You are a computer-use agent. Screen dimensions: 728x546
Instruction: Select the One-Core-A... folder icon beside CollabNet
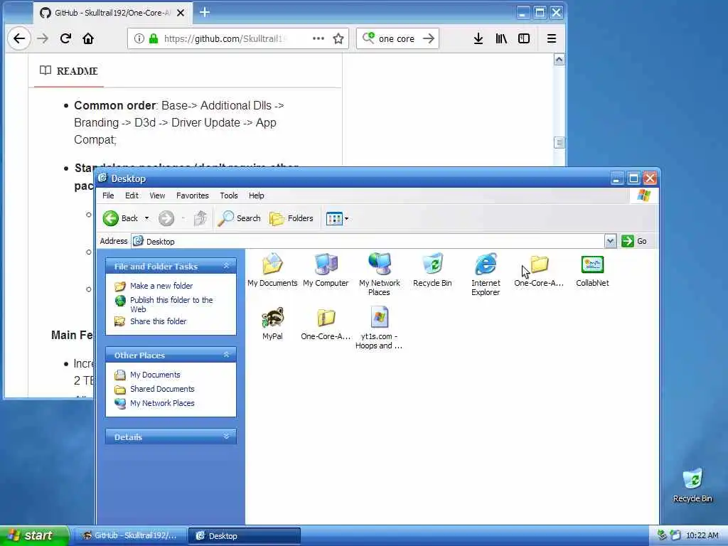point(539,269)
